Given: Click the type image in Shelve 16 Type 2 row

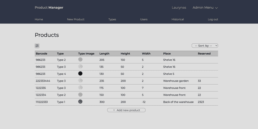Looking at the screenshot, I should coord(80,60).
